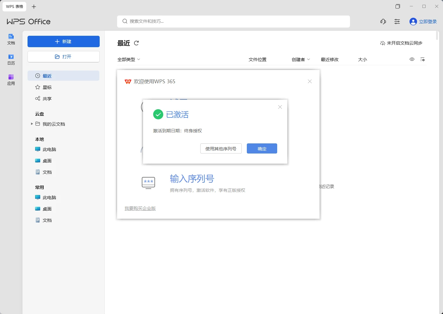443x314 pixels.
Task: Click the serial number screen icon
Action: click(x=148, y=183)
